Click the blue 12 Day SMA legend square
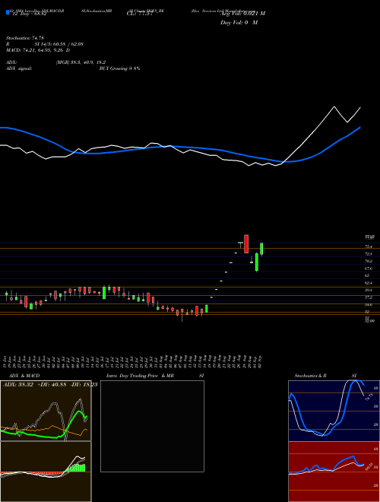The width and height of the screenshot is (380, 502). pos(8,12)
